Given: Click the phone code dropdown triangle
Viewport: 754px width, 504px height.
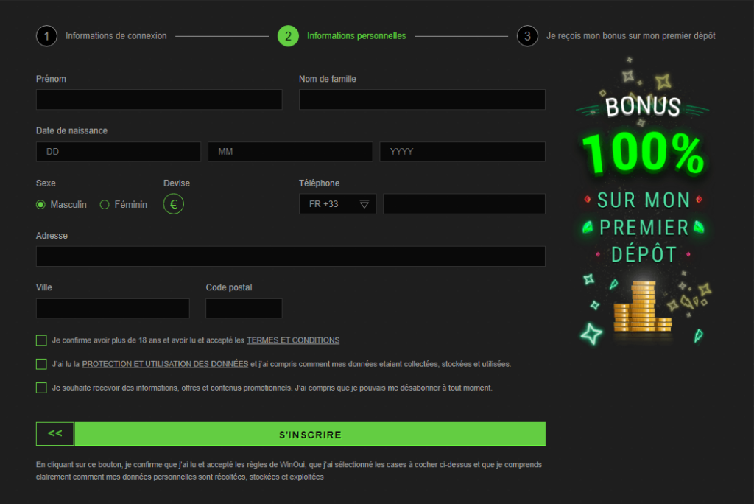Looking at the screenshot, I should pyautogui.click(x=364, y=203).
